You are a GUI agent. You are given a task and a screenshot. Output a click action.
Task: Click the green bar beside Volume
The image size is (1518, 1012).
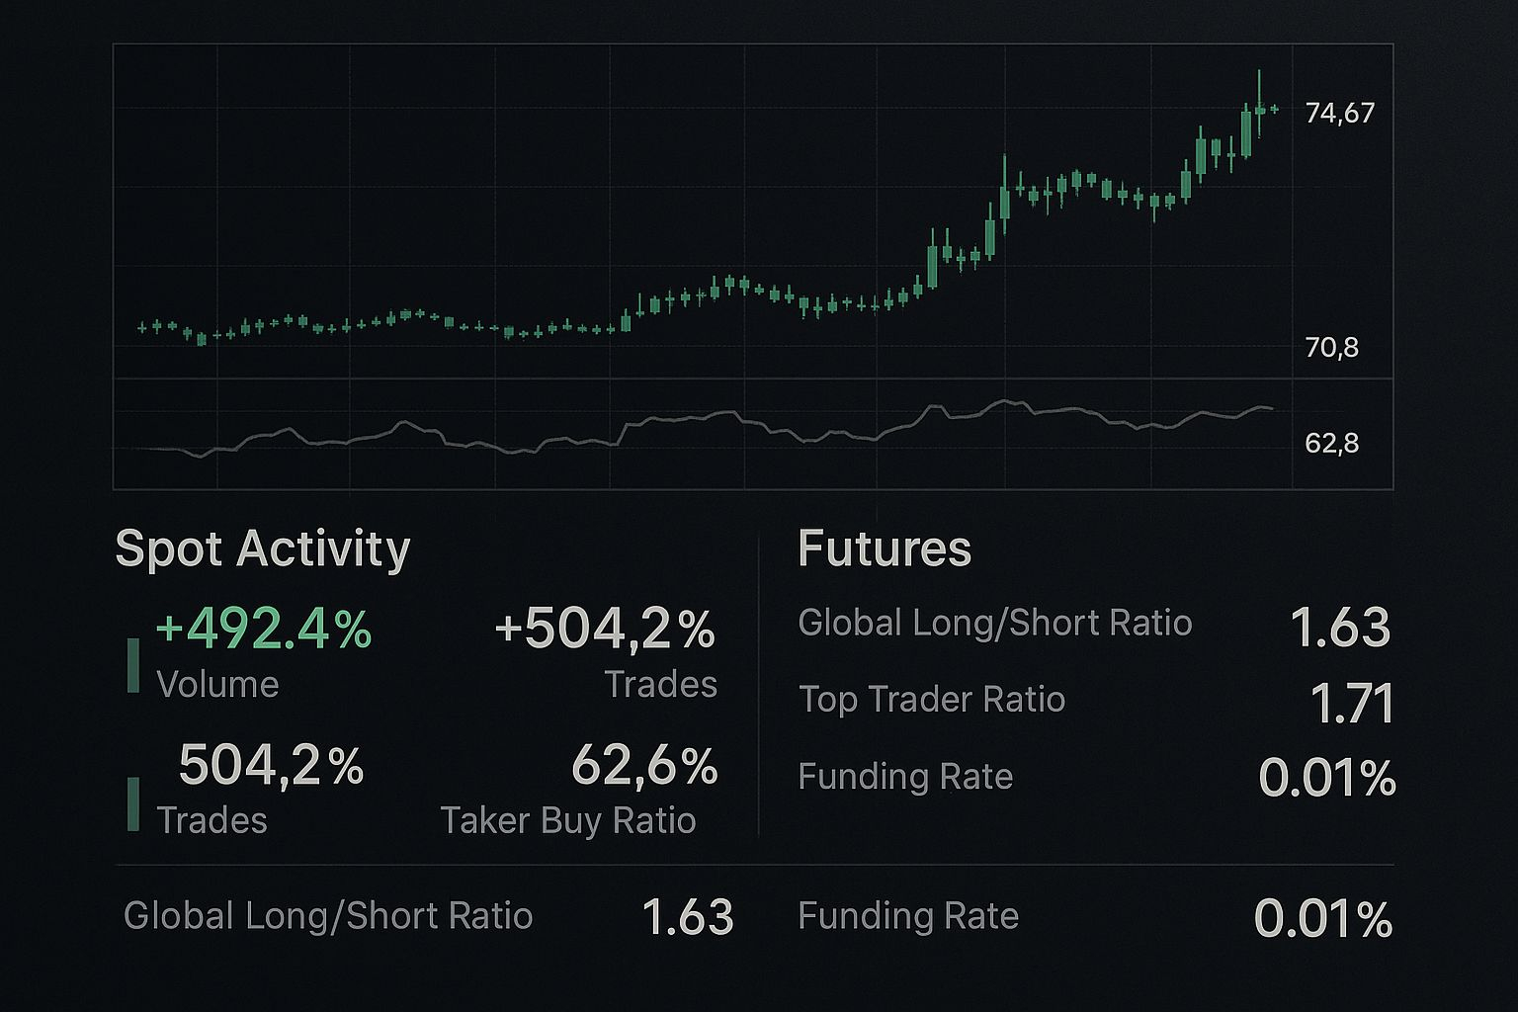pos(133,665)
